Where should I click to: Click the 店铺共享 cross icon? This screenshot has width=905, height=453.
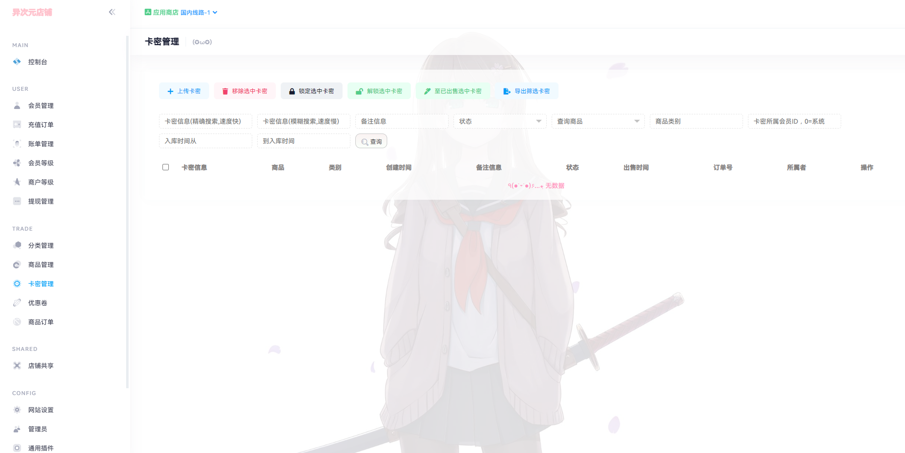point(17,366)
